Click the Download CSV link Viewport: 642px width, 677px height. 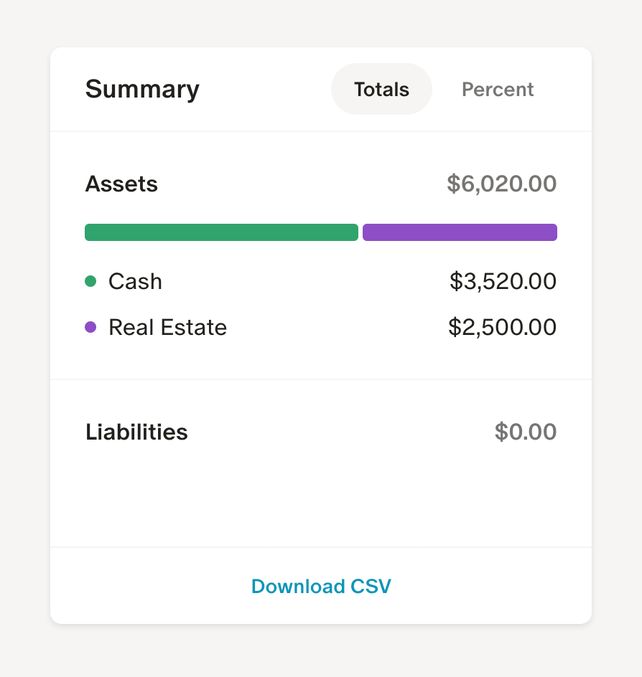click(x=321, y=586)
